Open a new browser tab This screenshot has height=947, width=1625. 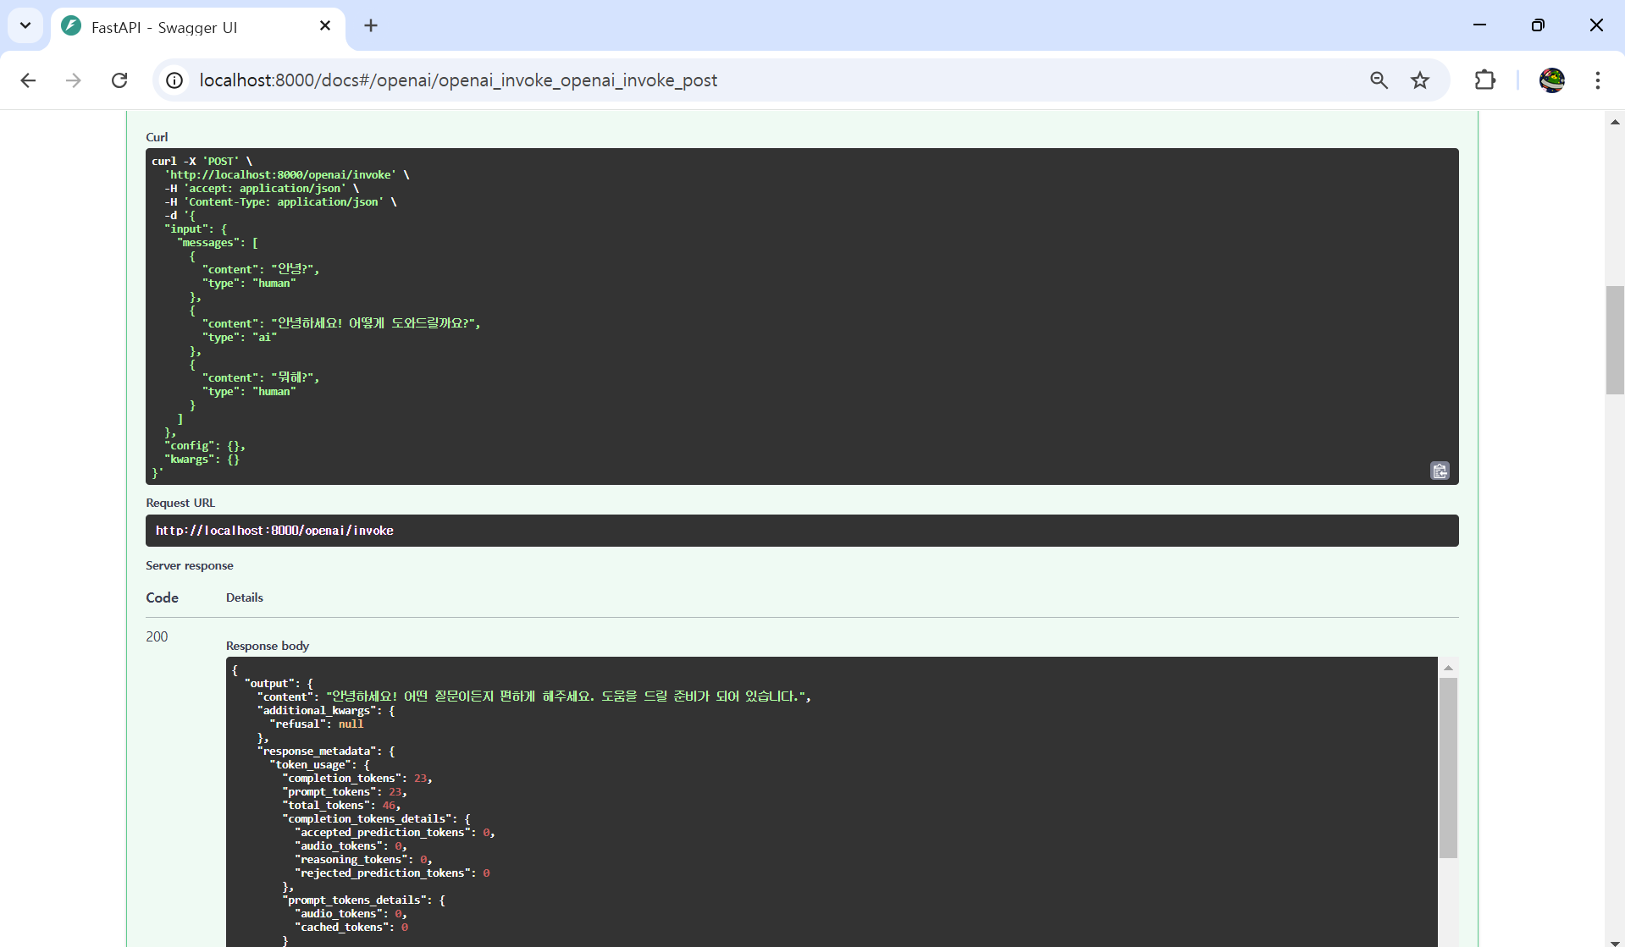click(371, 26)
